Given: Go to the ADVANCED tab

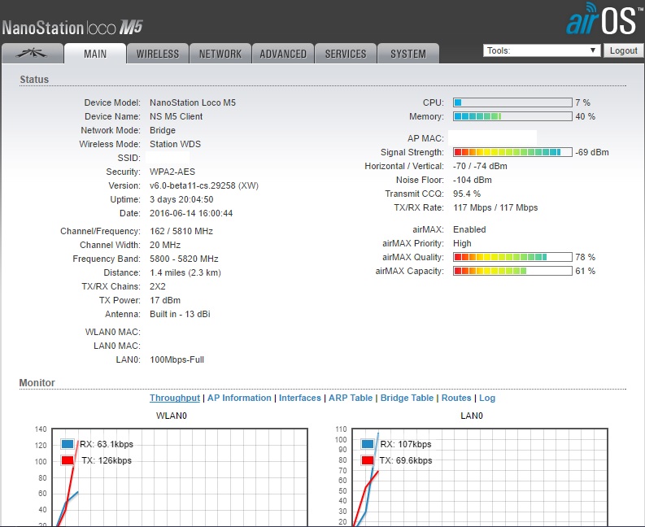Looking at the screenshot, I should pos(283,54).
